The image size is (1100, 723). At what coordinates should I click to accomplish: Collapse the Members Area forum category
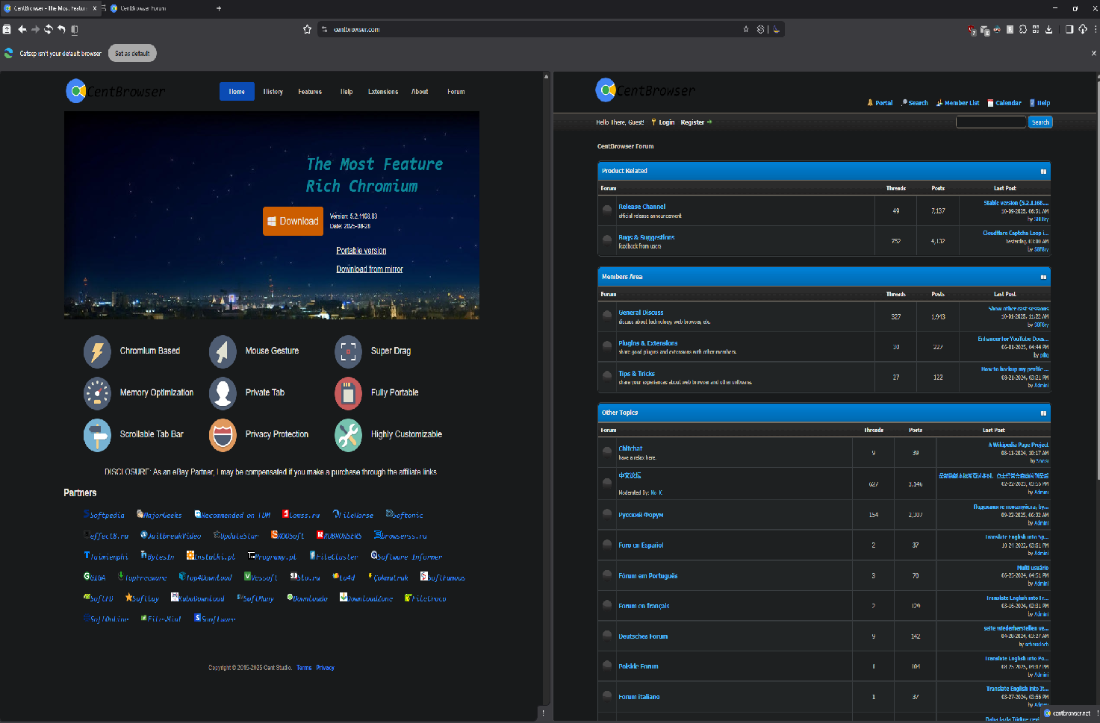point(1043,277)
